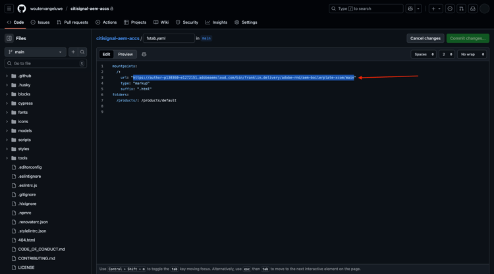
Task: Switch to the Settings tab
Action: (246, 22)
